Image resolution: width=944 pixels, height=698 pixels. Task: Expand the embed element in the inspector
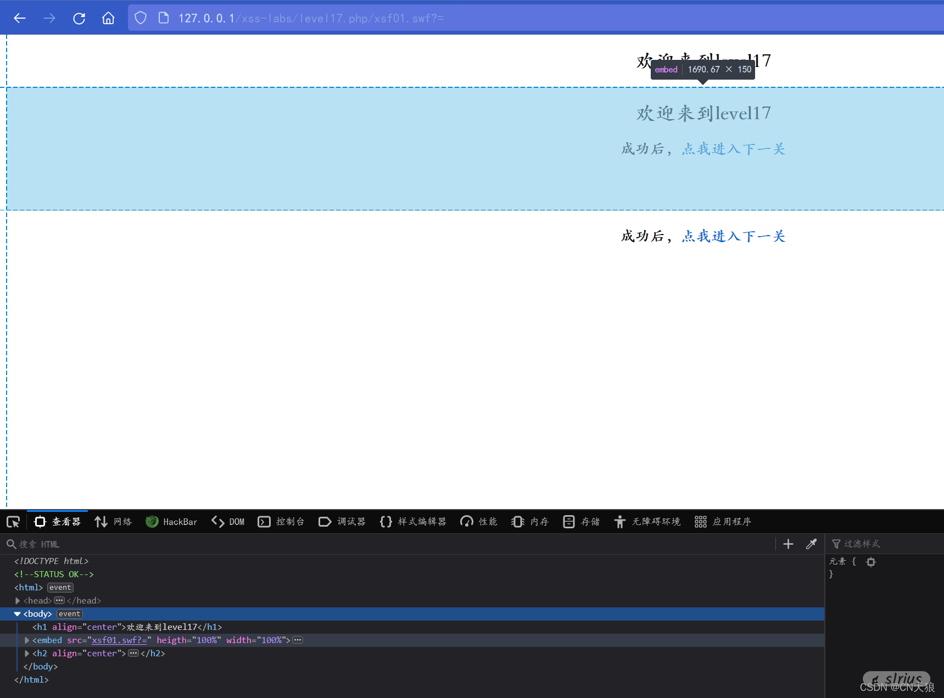pyautogui.click(x=26, y=640)
